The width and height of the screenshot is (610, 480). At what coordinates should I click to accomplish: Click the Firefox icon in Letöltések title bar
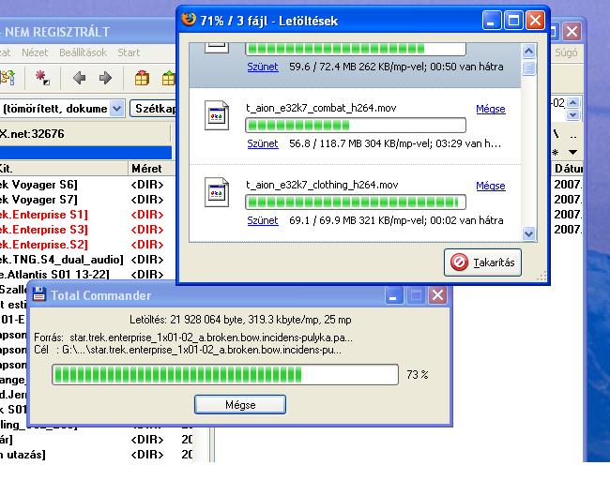[189, 20]
